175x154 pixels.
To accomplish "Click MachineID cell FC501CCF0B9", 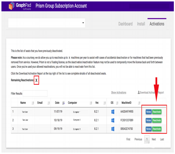I will point(127,120).
